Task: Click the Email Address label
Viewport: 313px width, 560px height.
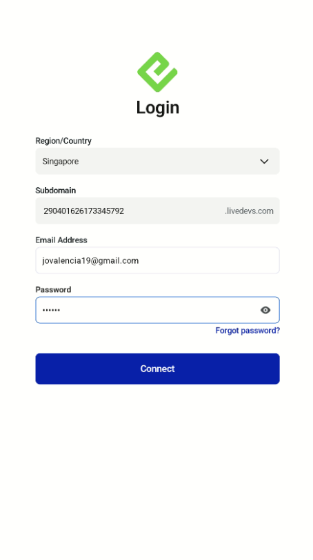Action: coord(61,240)
